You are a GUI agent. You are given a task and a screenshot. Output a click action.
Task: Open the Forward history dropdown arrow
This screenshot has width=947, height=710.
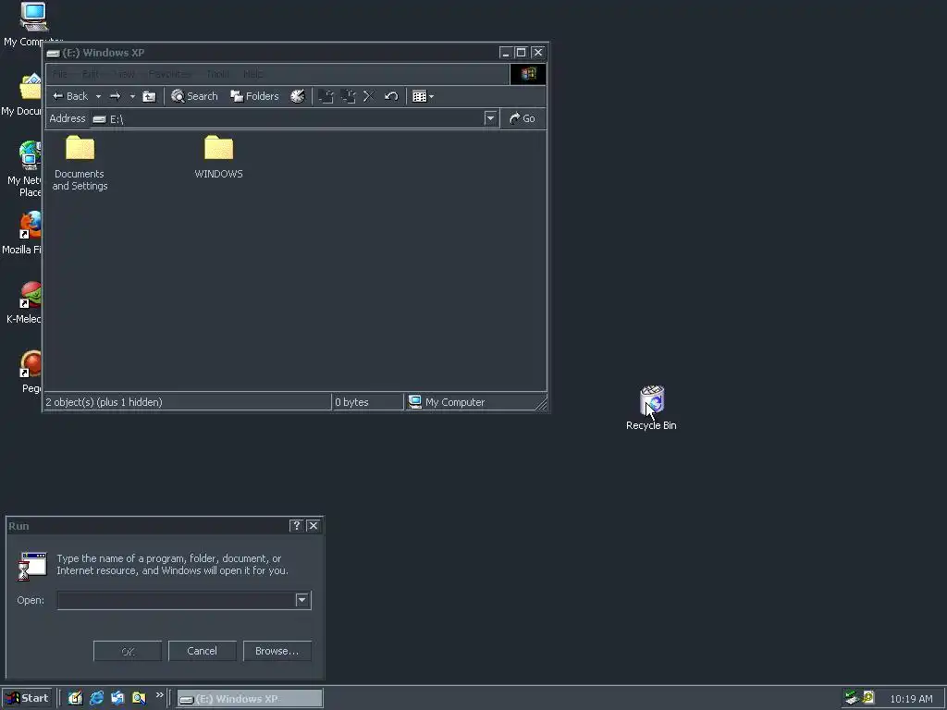pos(132,96)
